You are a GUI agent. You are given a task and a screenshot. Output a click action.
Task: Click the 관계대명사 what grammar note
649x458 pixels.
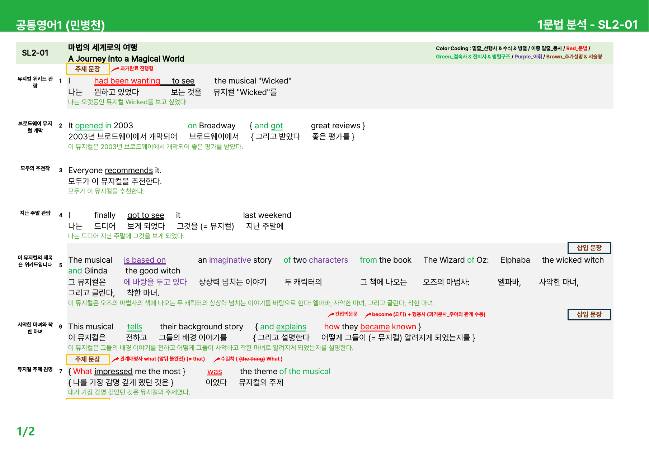(x=162, y=359)
